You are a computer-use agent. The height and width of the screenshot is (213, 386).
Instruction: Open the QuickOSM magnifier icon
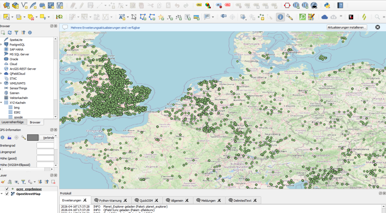pos(302,17)
